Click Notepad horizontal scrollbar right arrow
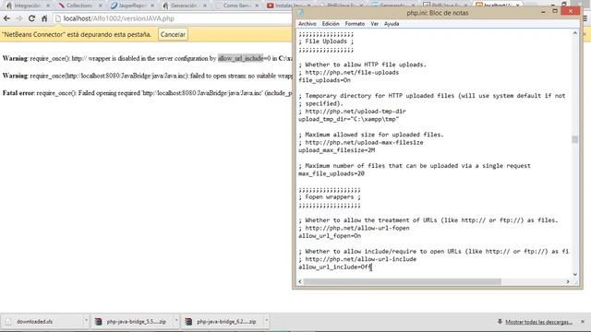The image size is (591, 332). tap(568, 281)
